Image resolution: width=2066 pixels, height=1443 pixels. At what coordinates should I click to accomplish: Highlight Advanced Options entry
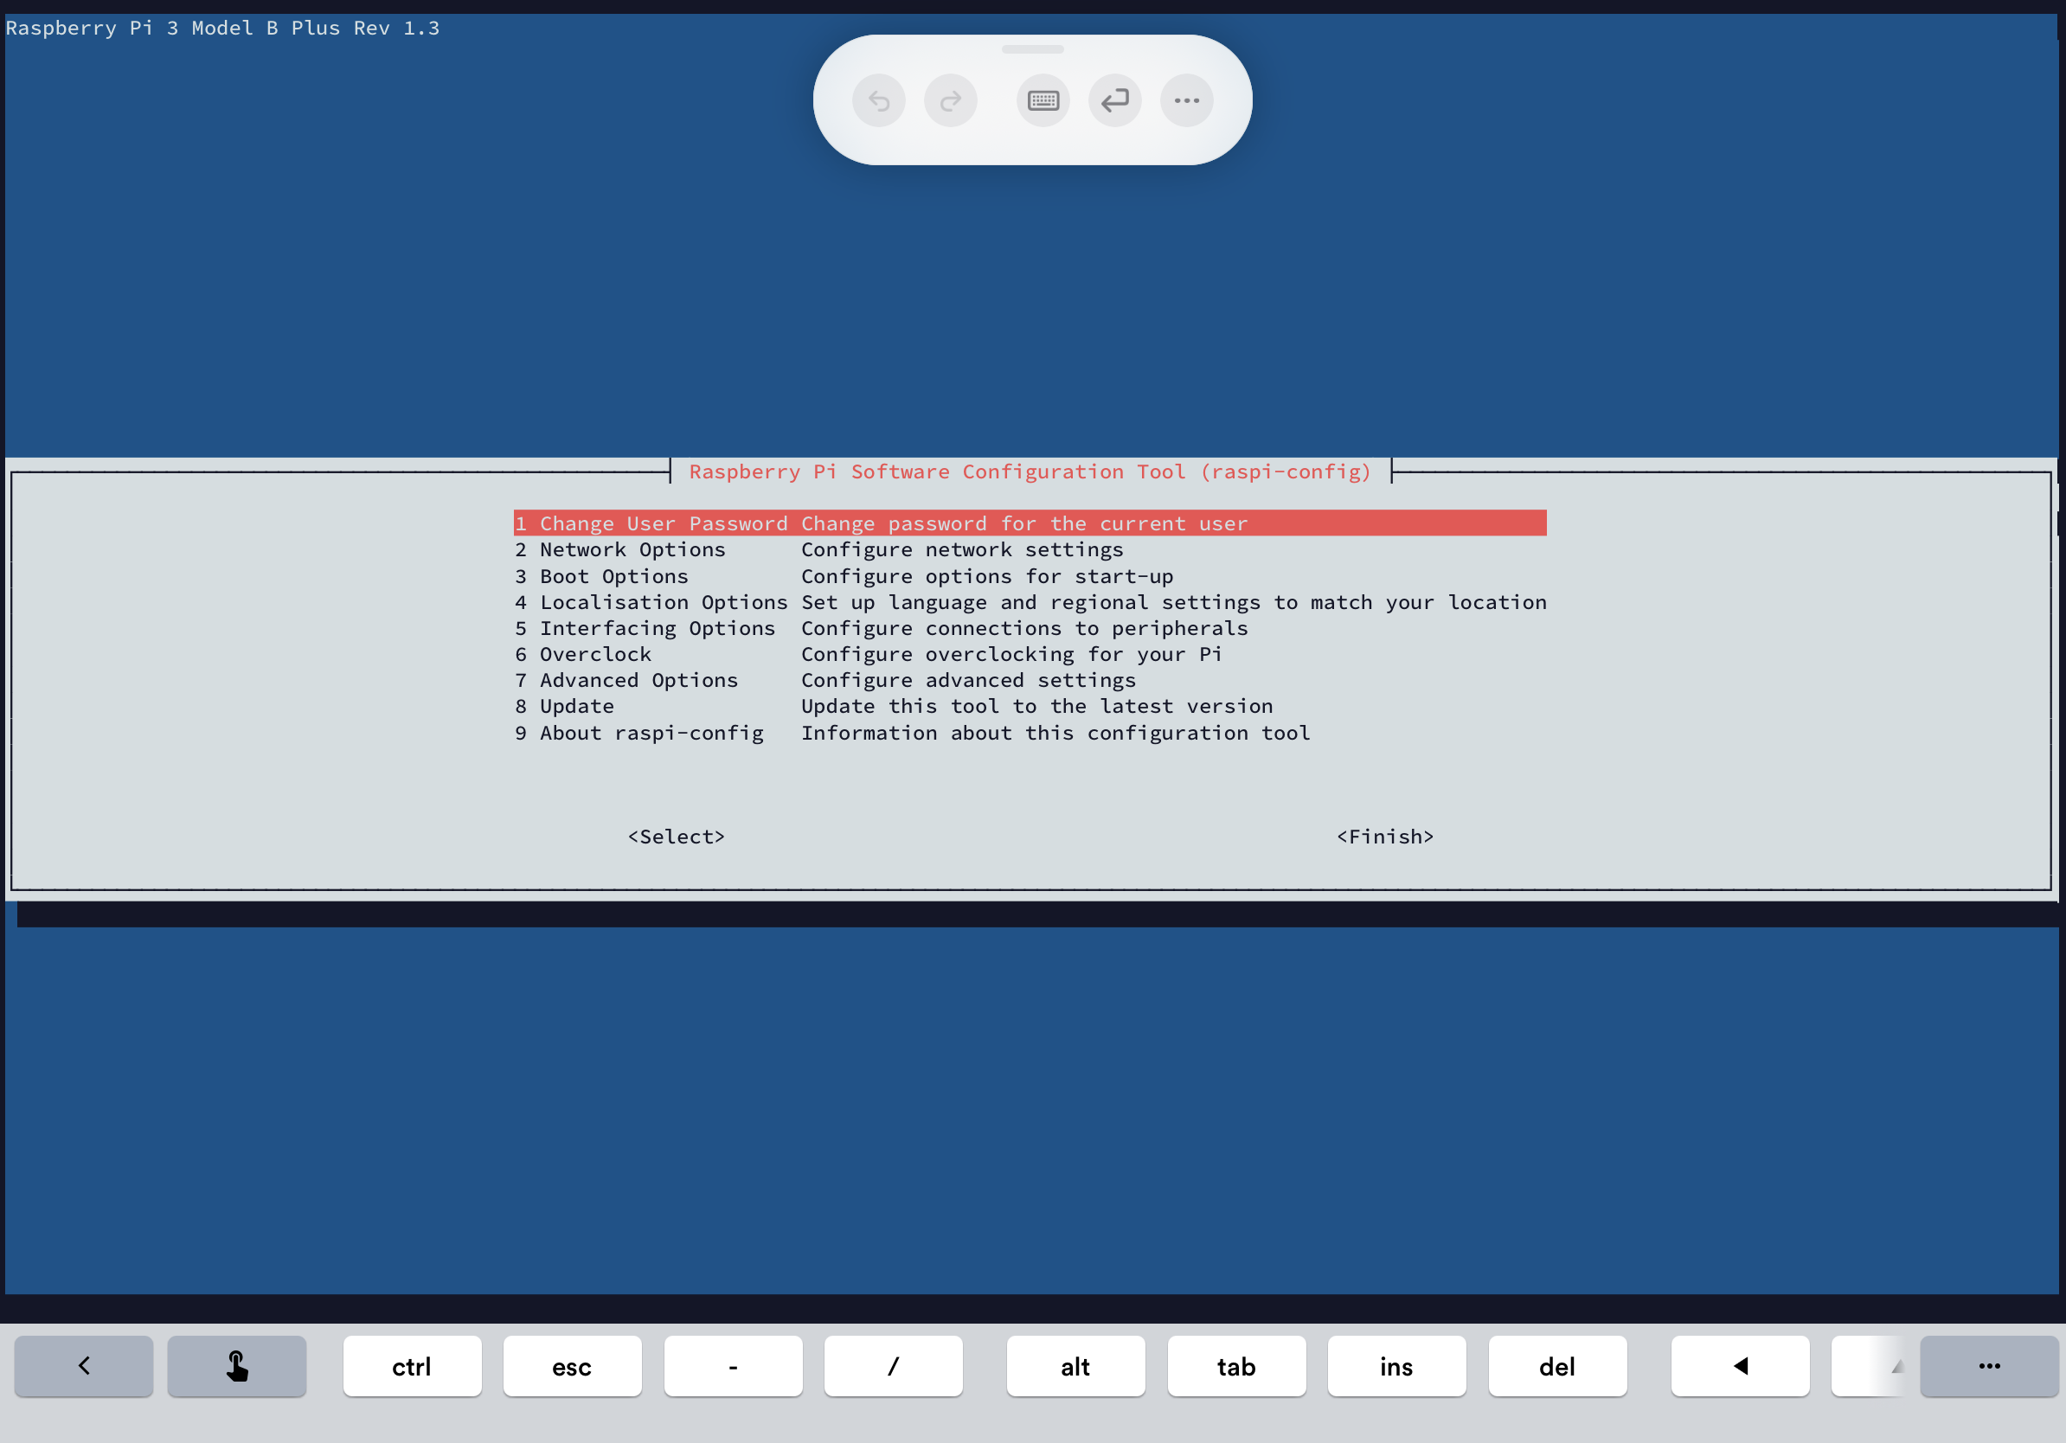638,680
